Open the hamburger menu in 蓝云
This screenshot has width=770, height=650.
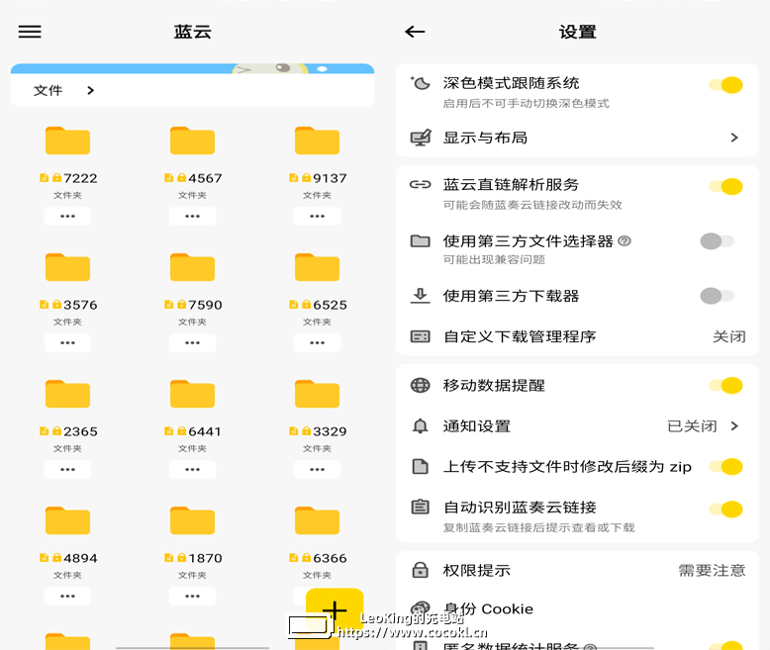pyautogui.click(x=30, y=32)
